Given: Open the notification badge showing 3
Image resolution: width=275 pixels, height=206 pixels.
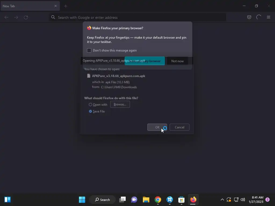Looking at the screenshot, I should pyautogui.click(x=267, y=200).
